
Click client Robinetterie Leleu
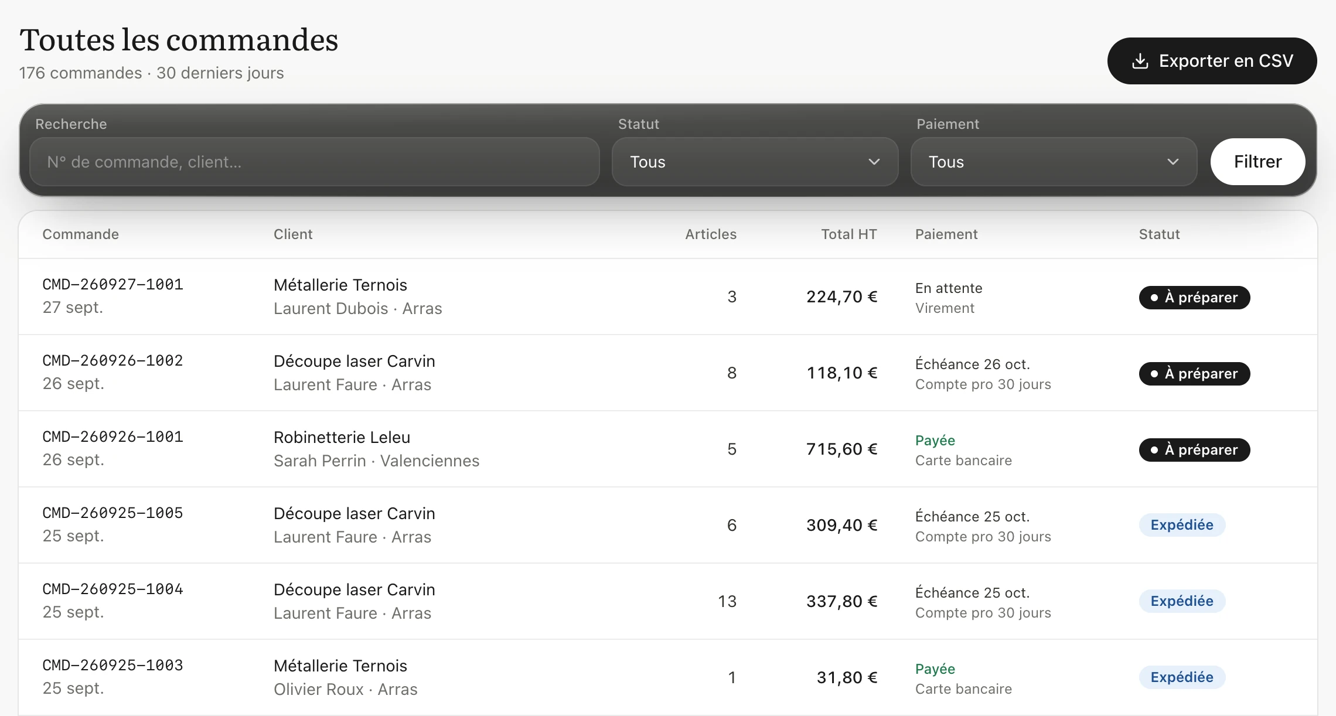(342, 437)
